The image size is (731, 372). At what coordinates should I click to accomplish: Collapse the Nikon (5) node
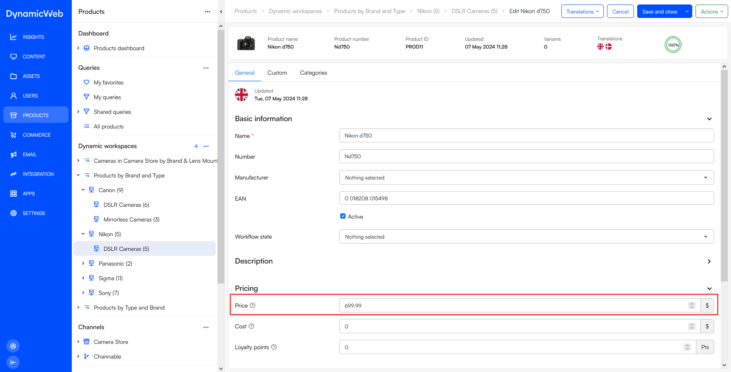[83, 234]
